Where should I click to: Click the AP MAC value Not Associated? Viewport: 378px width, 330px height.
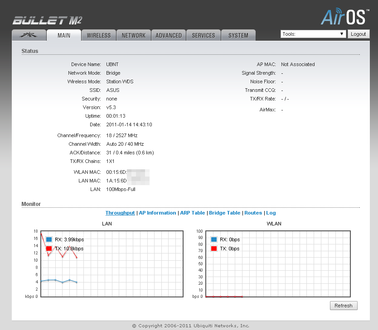298,64
